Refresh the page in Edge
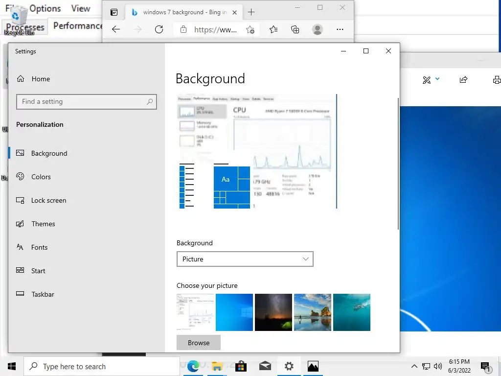Viewport: 501px width, 376px height. 159,30
